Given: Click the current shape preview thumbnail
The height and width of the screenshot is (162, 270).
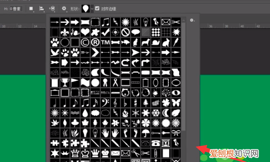Looking at the screenshot, I should coord(86,9).
